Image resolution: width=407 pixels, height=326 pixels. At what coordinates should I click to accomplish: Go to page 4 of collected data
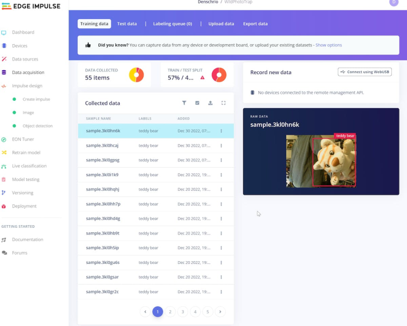click(195, 311)
